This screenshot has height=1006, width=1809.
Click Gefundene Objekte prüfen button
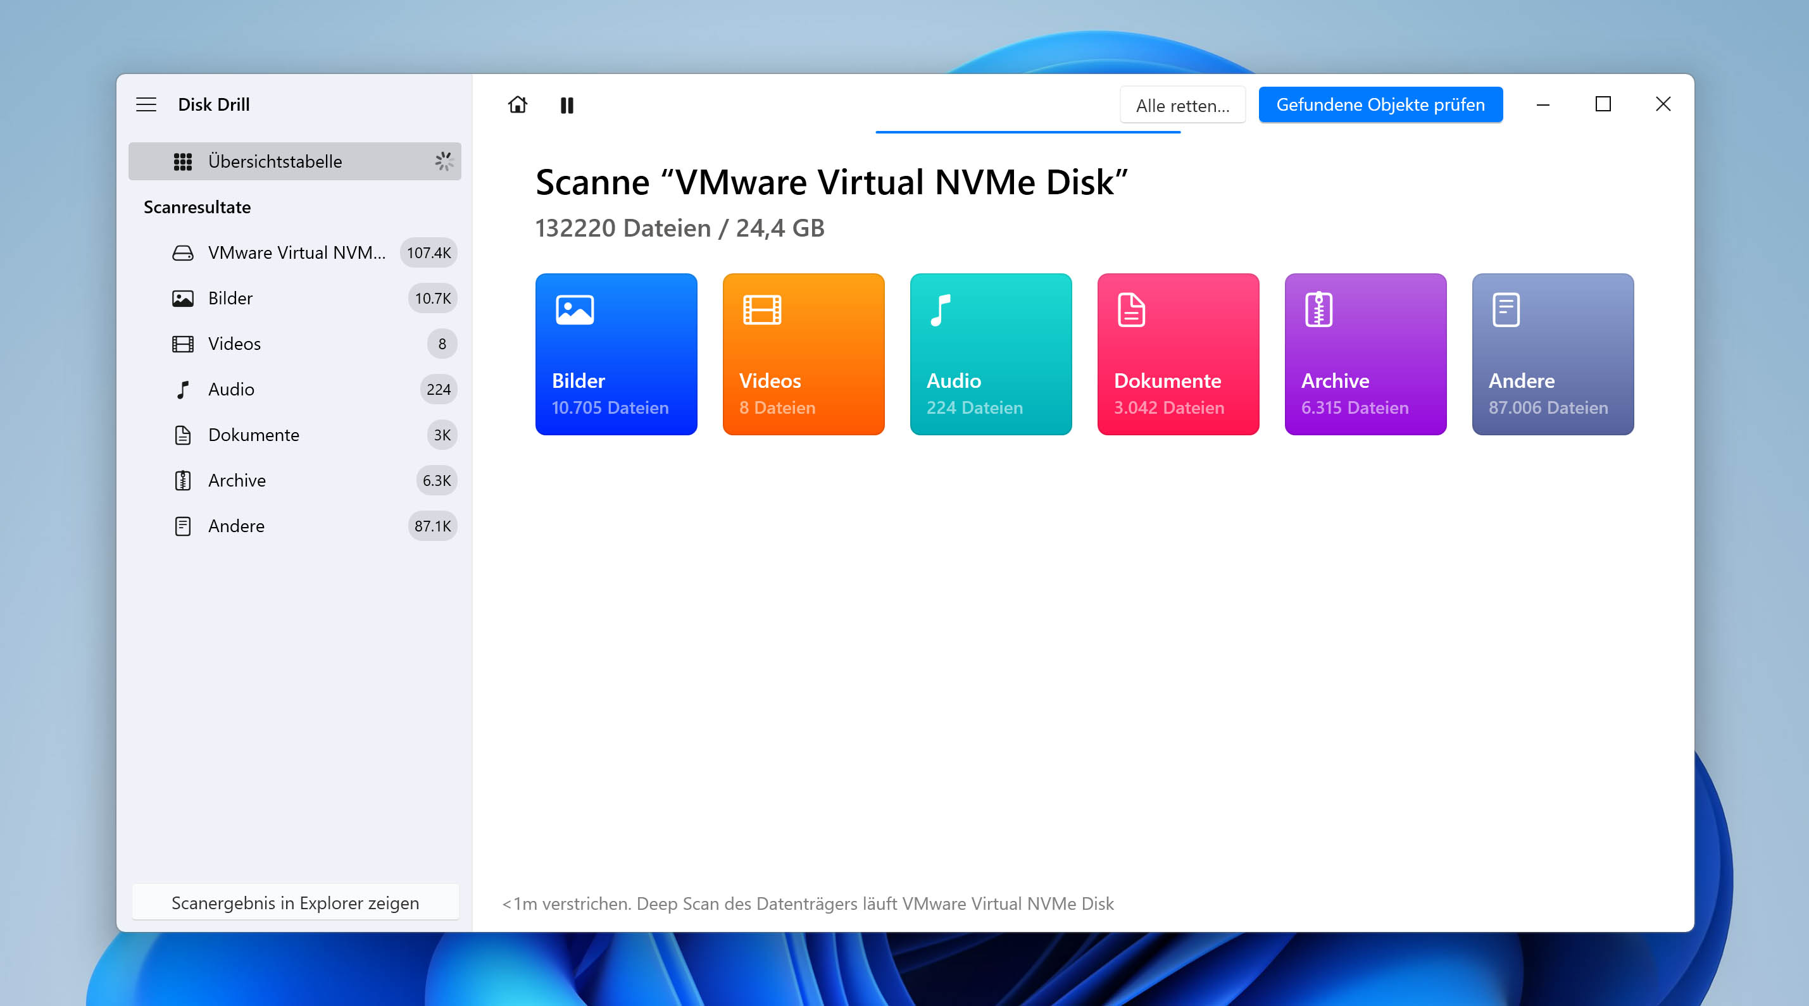coord(1380,104)
